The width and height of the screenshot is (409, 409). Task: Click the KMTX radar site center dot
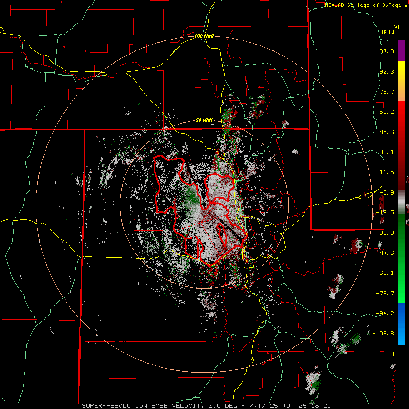coord(204,204)
